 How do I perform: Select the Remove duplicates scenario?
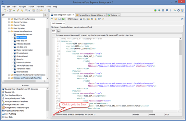pos(23,62)
